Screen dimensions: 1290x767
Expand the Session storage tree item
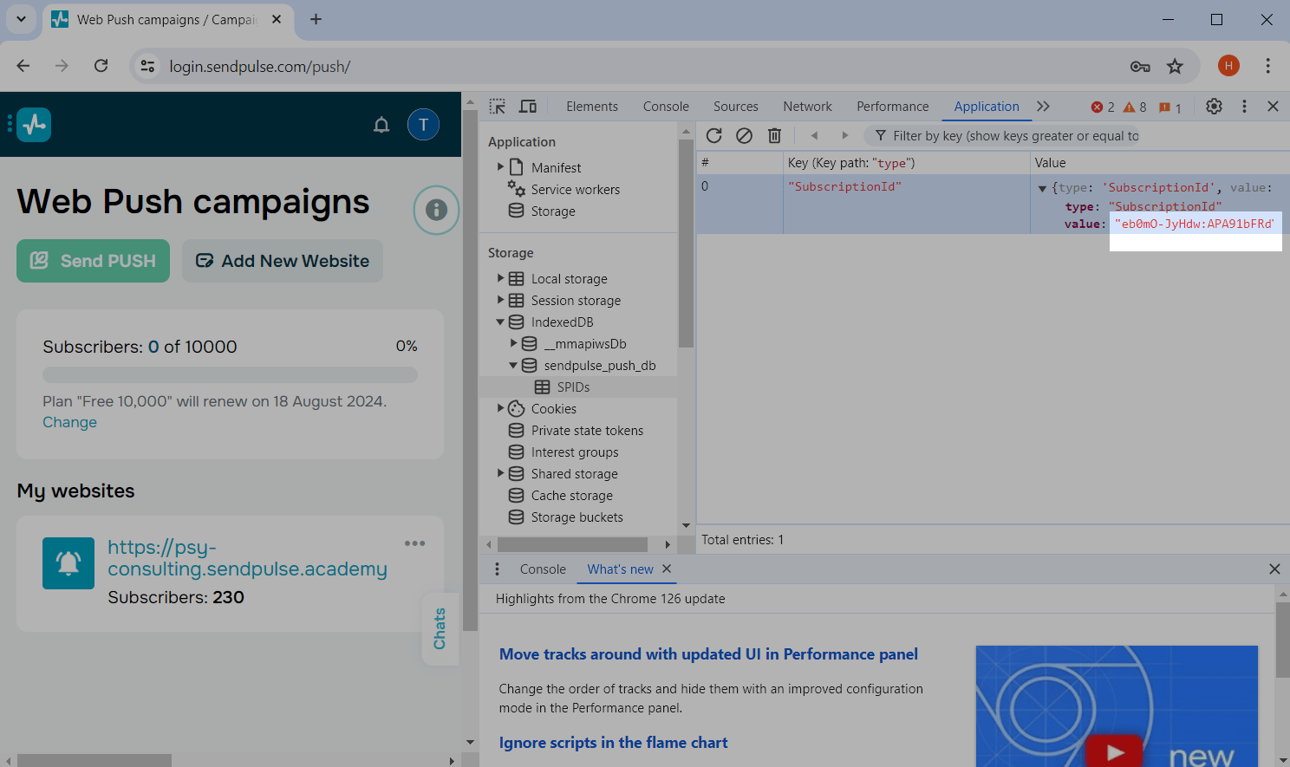click(x=500, y=300)
